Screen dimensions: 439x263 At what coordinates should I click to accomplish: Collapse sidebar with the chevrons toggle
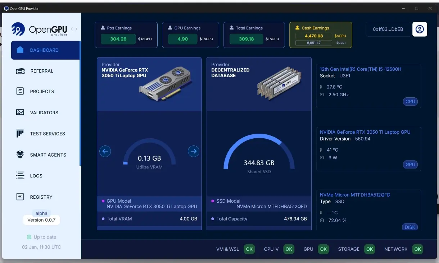tap(74, 29)
